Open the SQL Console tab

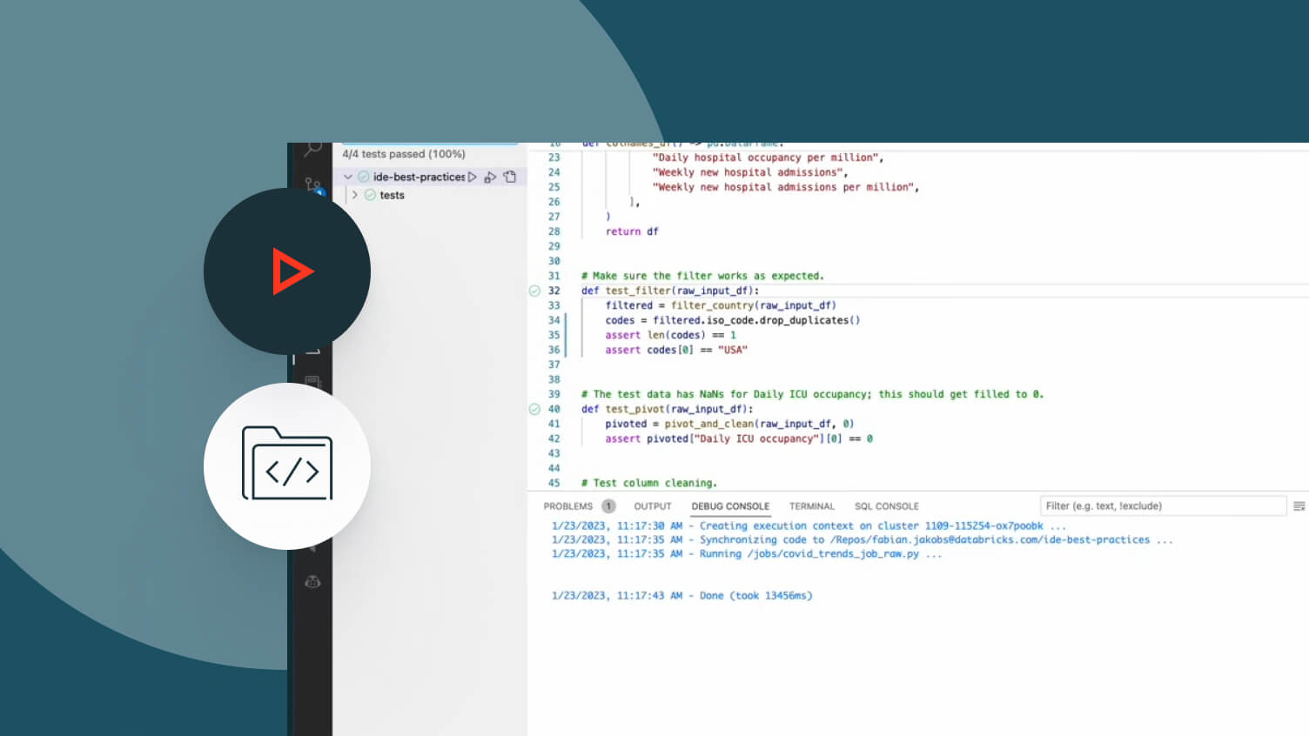point(886,506)
